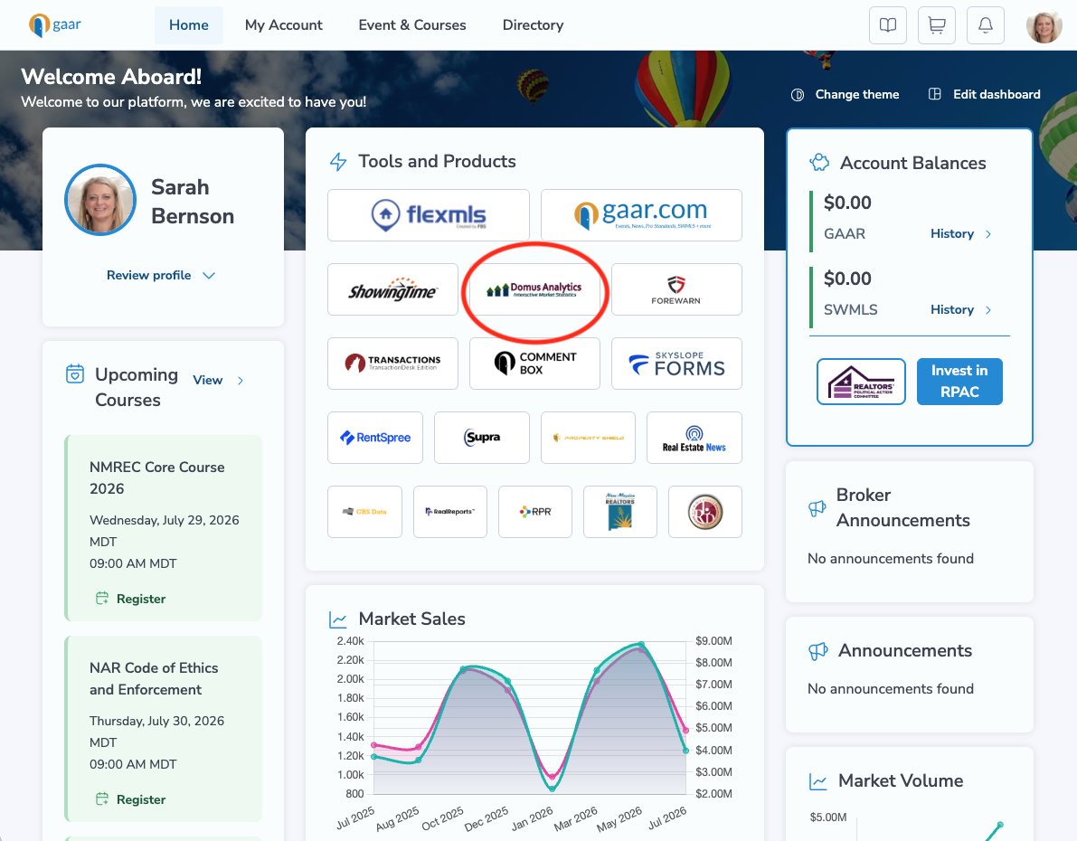Click the Tools and Products heading

[437, 162]
